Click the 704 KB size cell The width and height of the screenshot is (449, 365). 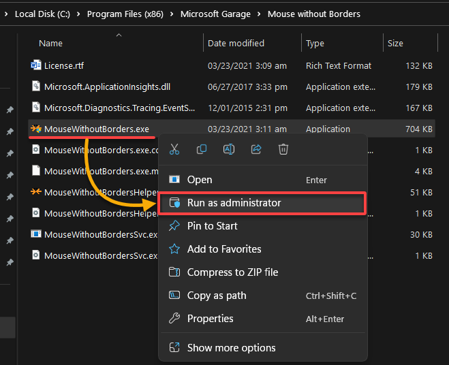pos(419,129)
